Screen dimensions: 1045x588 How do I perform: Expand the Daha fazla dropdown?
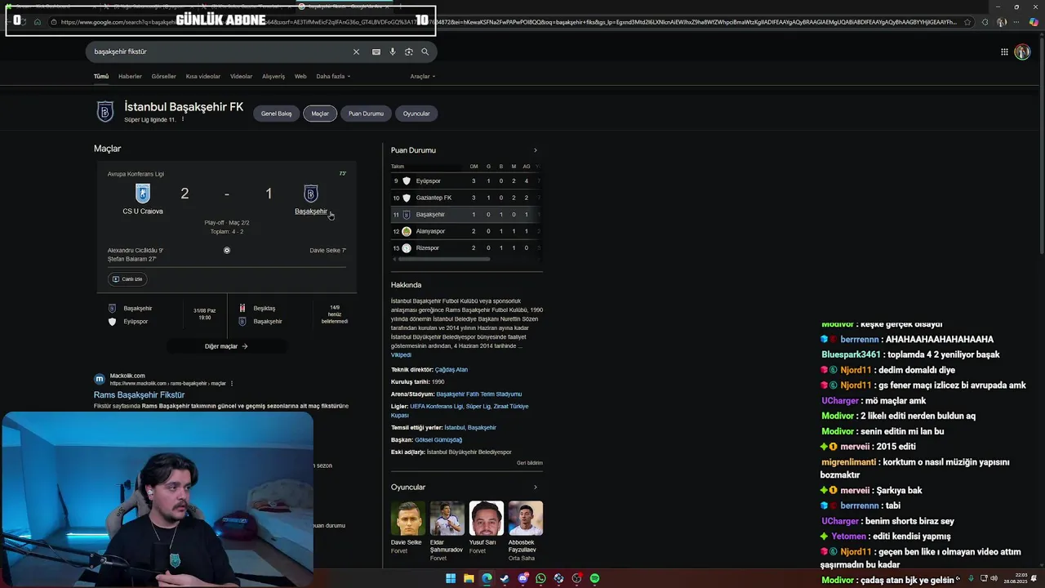pyautogui.click(x=333, y=76)
